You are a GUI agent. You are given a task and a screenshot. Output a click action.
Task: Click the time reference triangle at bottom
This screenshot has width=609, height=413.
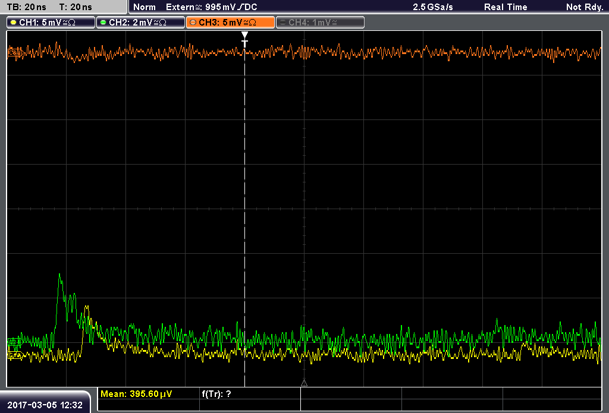[304, 383]
